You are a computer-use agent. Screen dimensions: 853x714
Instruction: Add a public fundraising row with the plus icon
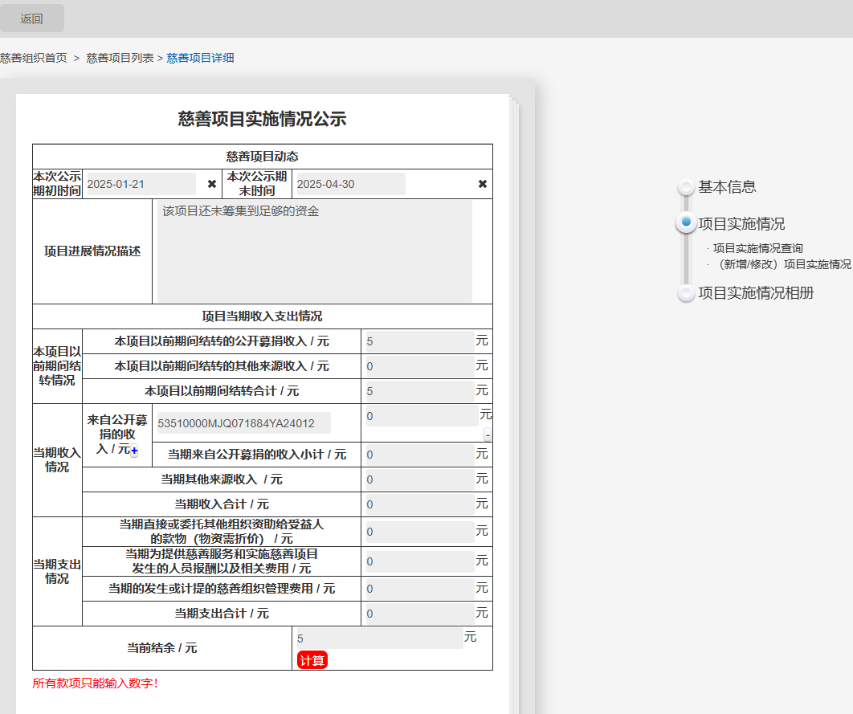(134, 451)
